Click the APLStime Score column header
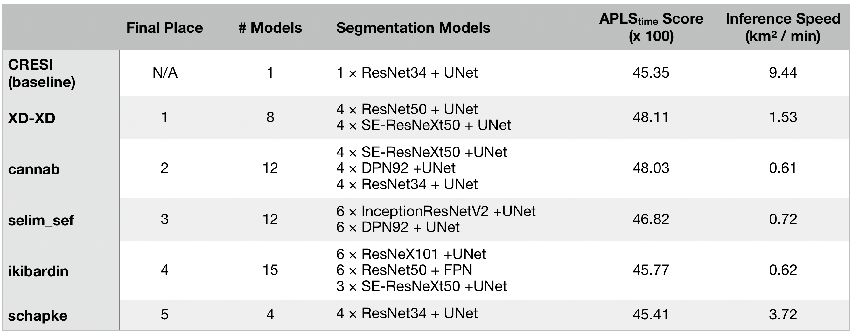The height and width of the screenshot is (335, 852). [x=651, y=27]
